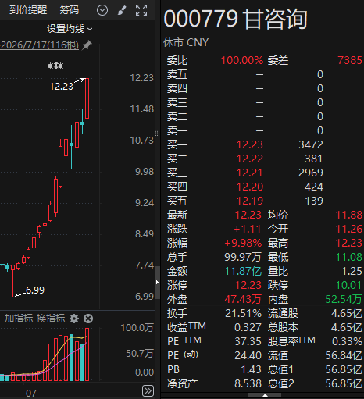The image size is (364, 399).
Task: Open the circled dropdown arrow icon
Action: coord(102,10)
